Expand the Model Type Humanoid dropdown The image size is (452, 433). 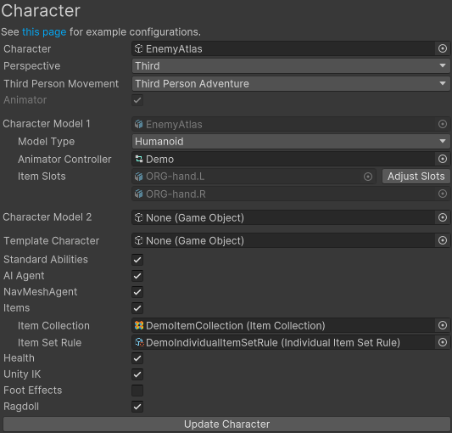[x=291, y=142]
